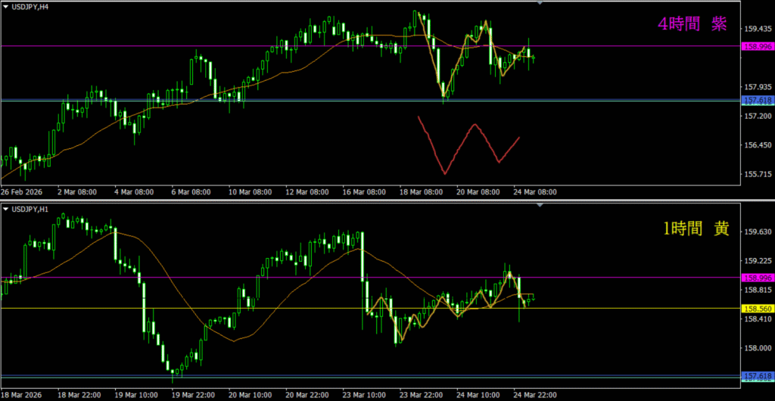
Task: Click the 159.435 level on H4 price scale
Action: click(758, 30)
